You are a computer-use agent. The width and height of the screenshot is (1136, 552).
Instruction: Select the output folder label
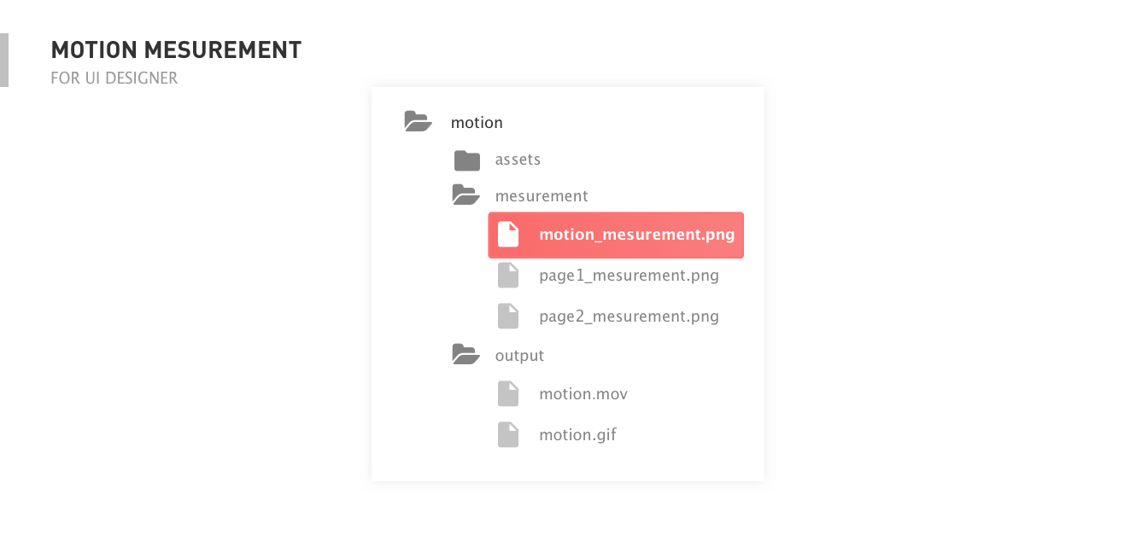click(519, 355)
